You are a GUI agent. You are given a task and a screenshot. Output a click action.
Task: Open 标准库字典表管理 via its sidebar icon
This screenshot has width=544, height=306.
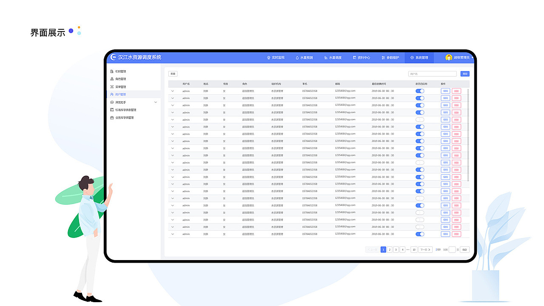(112, 110)
